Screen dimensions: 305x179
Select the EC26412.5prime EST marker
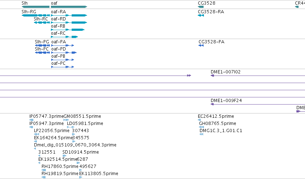(199, 120)
